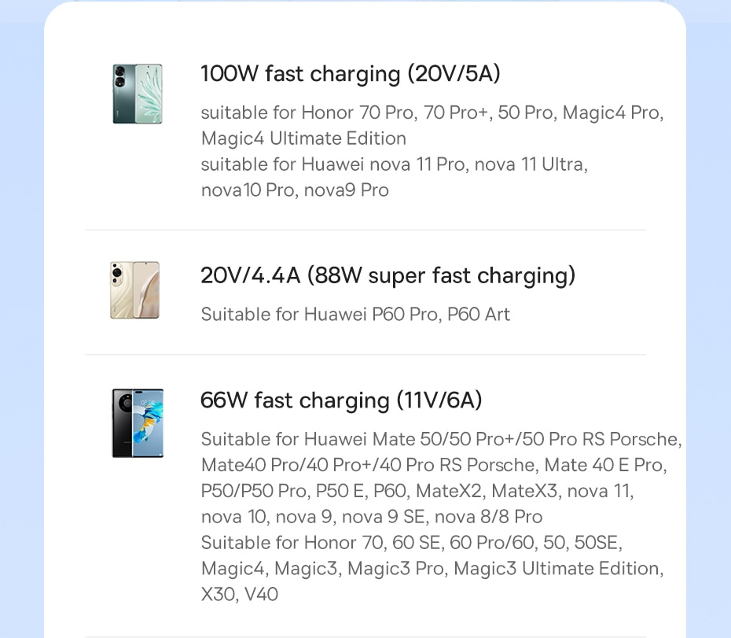
Task: Click the "nova10 Pro, nova9 Pro" text
Action: click(x=295, y=190)
